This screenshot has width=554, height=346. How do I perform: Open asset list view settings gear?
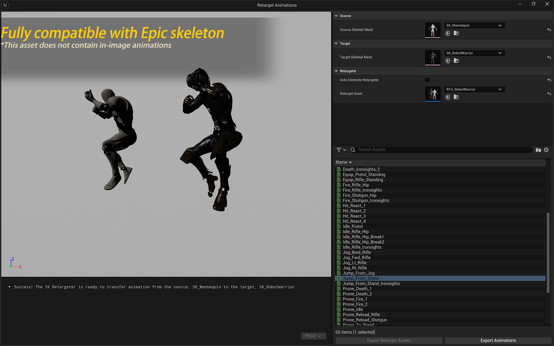click(x=546, y=150)
